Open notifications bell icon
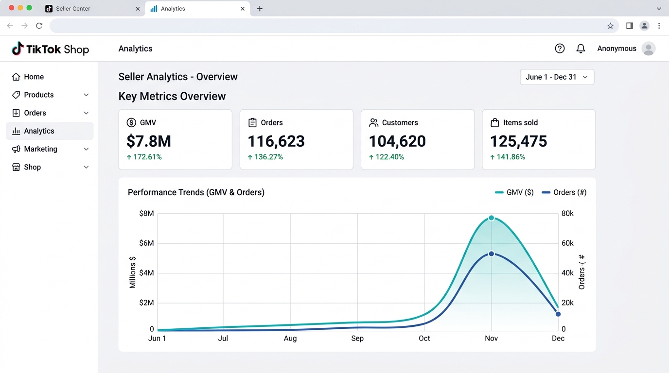This screenshot has height=373, width=669. [581, 49]
